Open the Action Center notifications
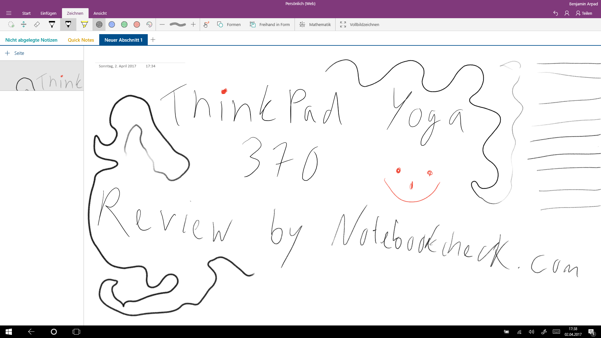This screenshot has width=601, height=338. [x=592, y=332]
